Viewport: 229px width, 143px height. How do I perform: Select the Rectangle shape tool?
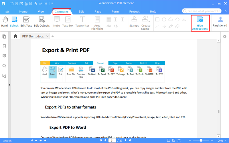tap(157, 19)
